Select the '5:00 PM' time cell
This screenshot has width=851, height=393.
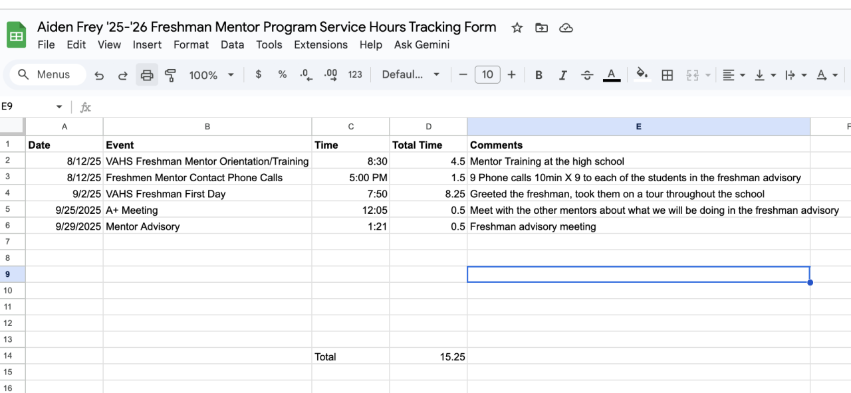click(350, 177)
